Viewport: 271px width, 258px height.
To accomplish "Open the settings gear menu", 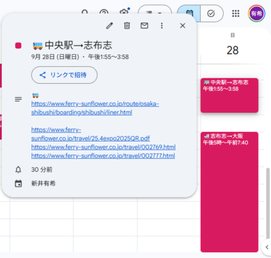I will 125,12.
